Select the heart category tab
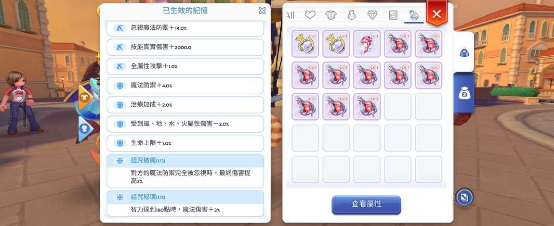Viewport: 554px width, 226px height. click(310, 15)
